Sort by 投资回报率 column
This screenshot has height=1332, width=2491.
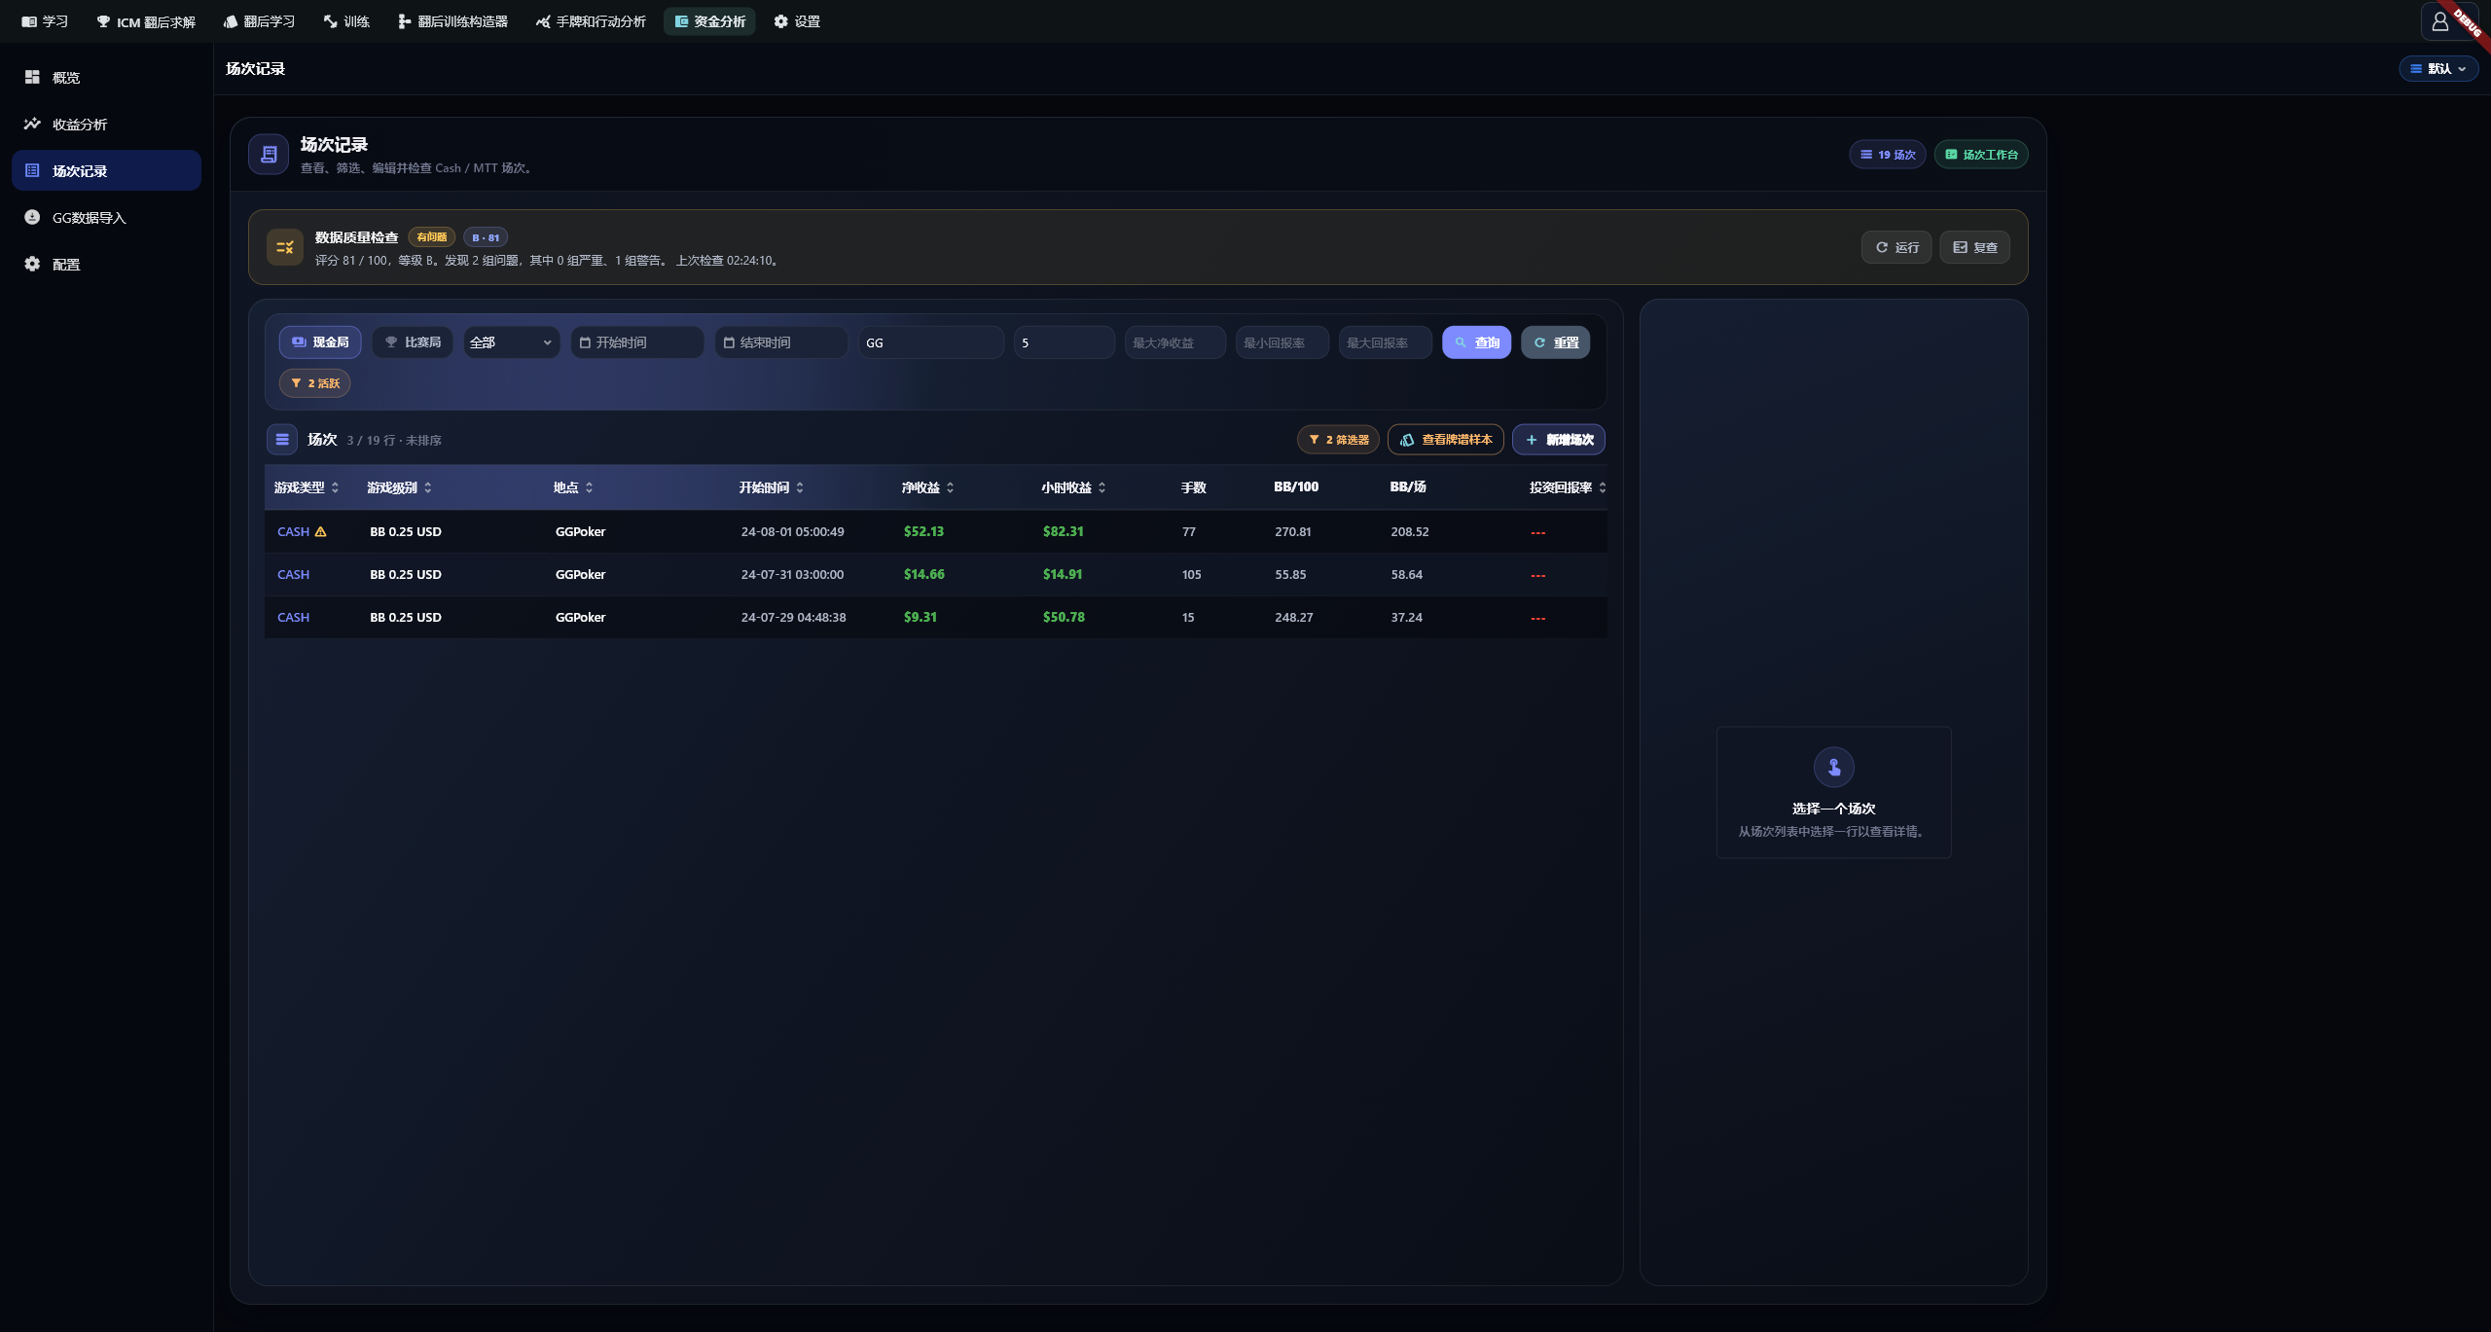[x=1568, y=487]
